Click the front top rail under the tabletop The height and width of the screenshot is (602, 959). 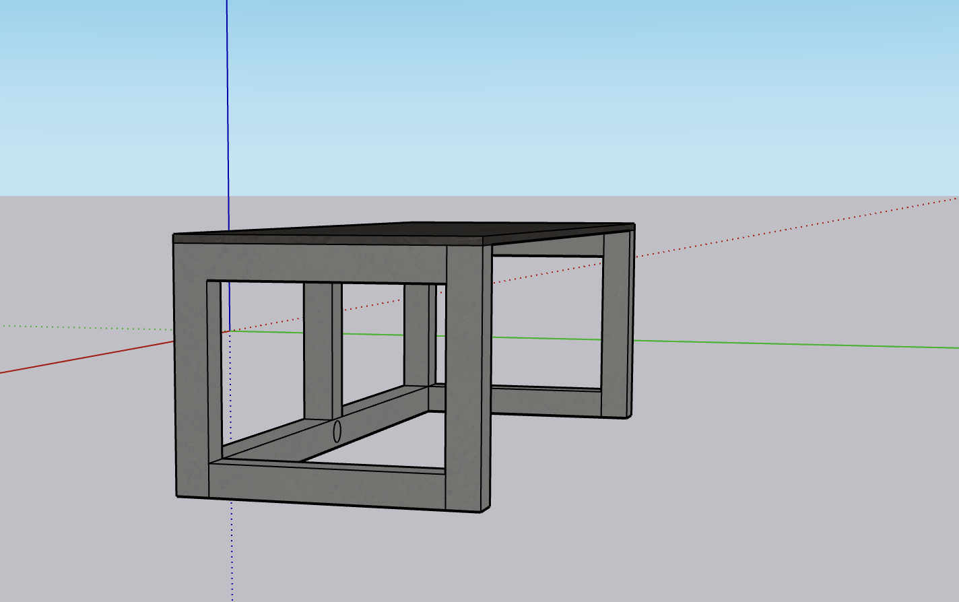327,263
